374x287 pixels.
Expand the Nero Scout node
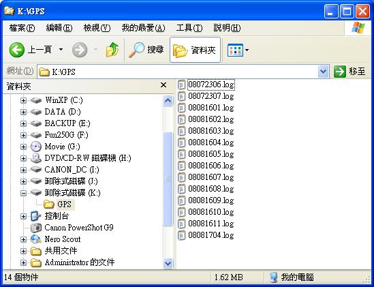coord(23,239)
